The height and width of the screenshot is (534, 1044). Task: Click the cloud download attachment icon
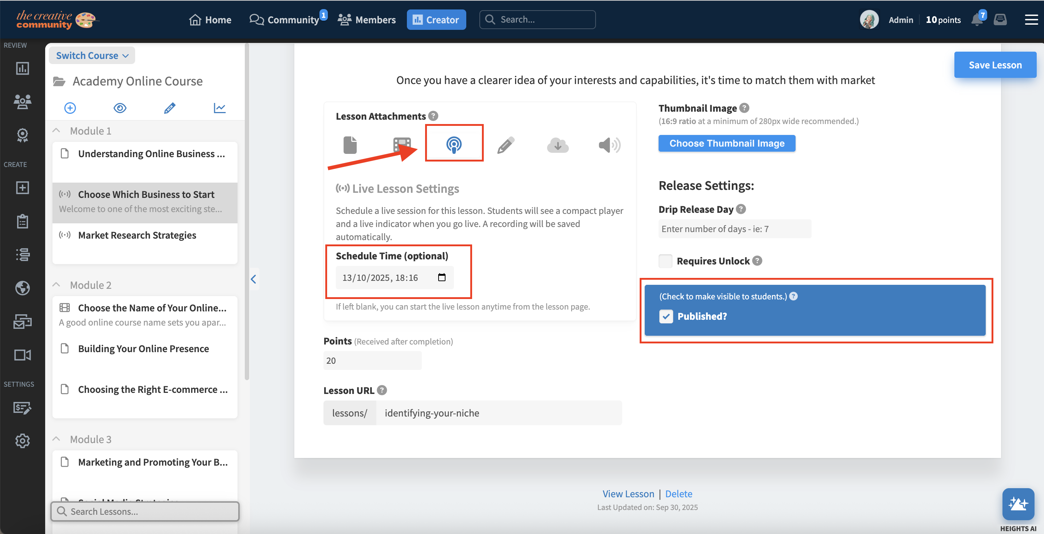click(558, 145)
